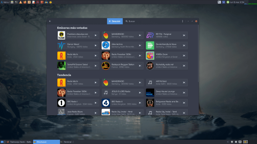257x144 pixels.
Task: Play the REYFM original station
Action: pyautogui.click(x=184, y=35)
